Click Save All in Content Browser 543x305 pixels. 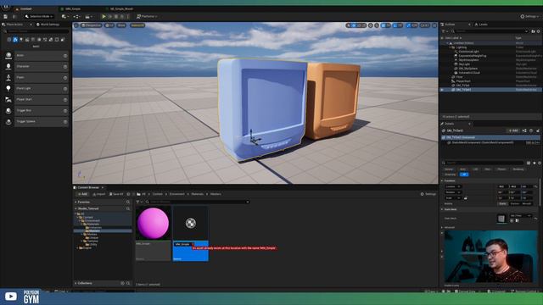pos(116,194)
